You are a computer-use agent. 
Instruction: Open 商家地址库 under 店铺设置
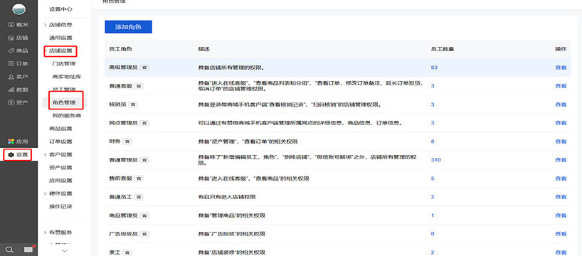point(67,77)
